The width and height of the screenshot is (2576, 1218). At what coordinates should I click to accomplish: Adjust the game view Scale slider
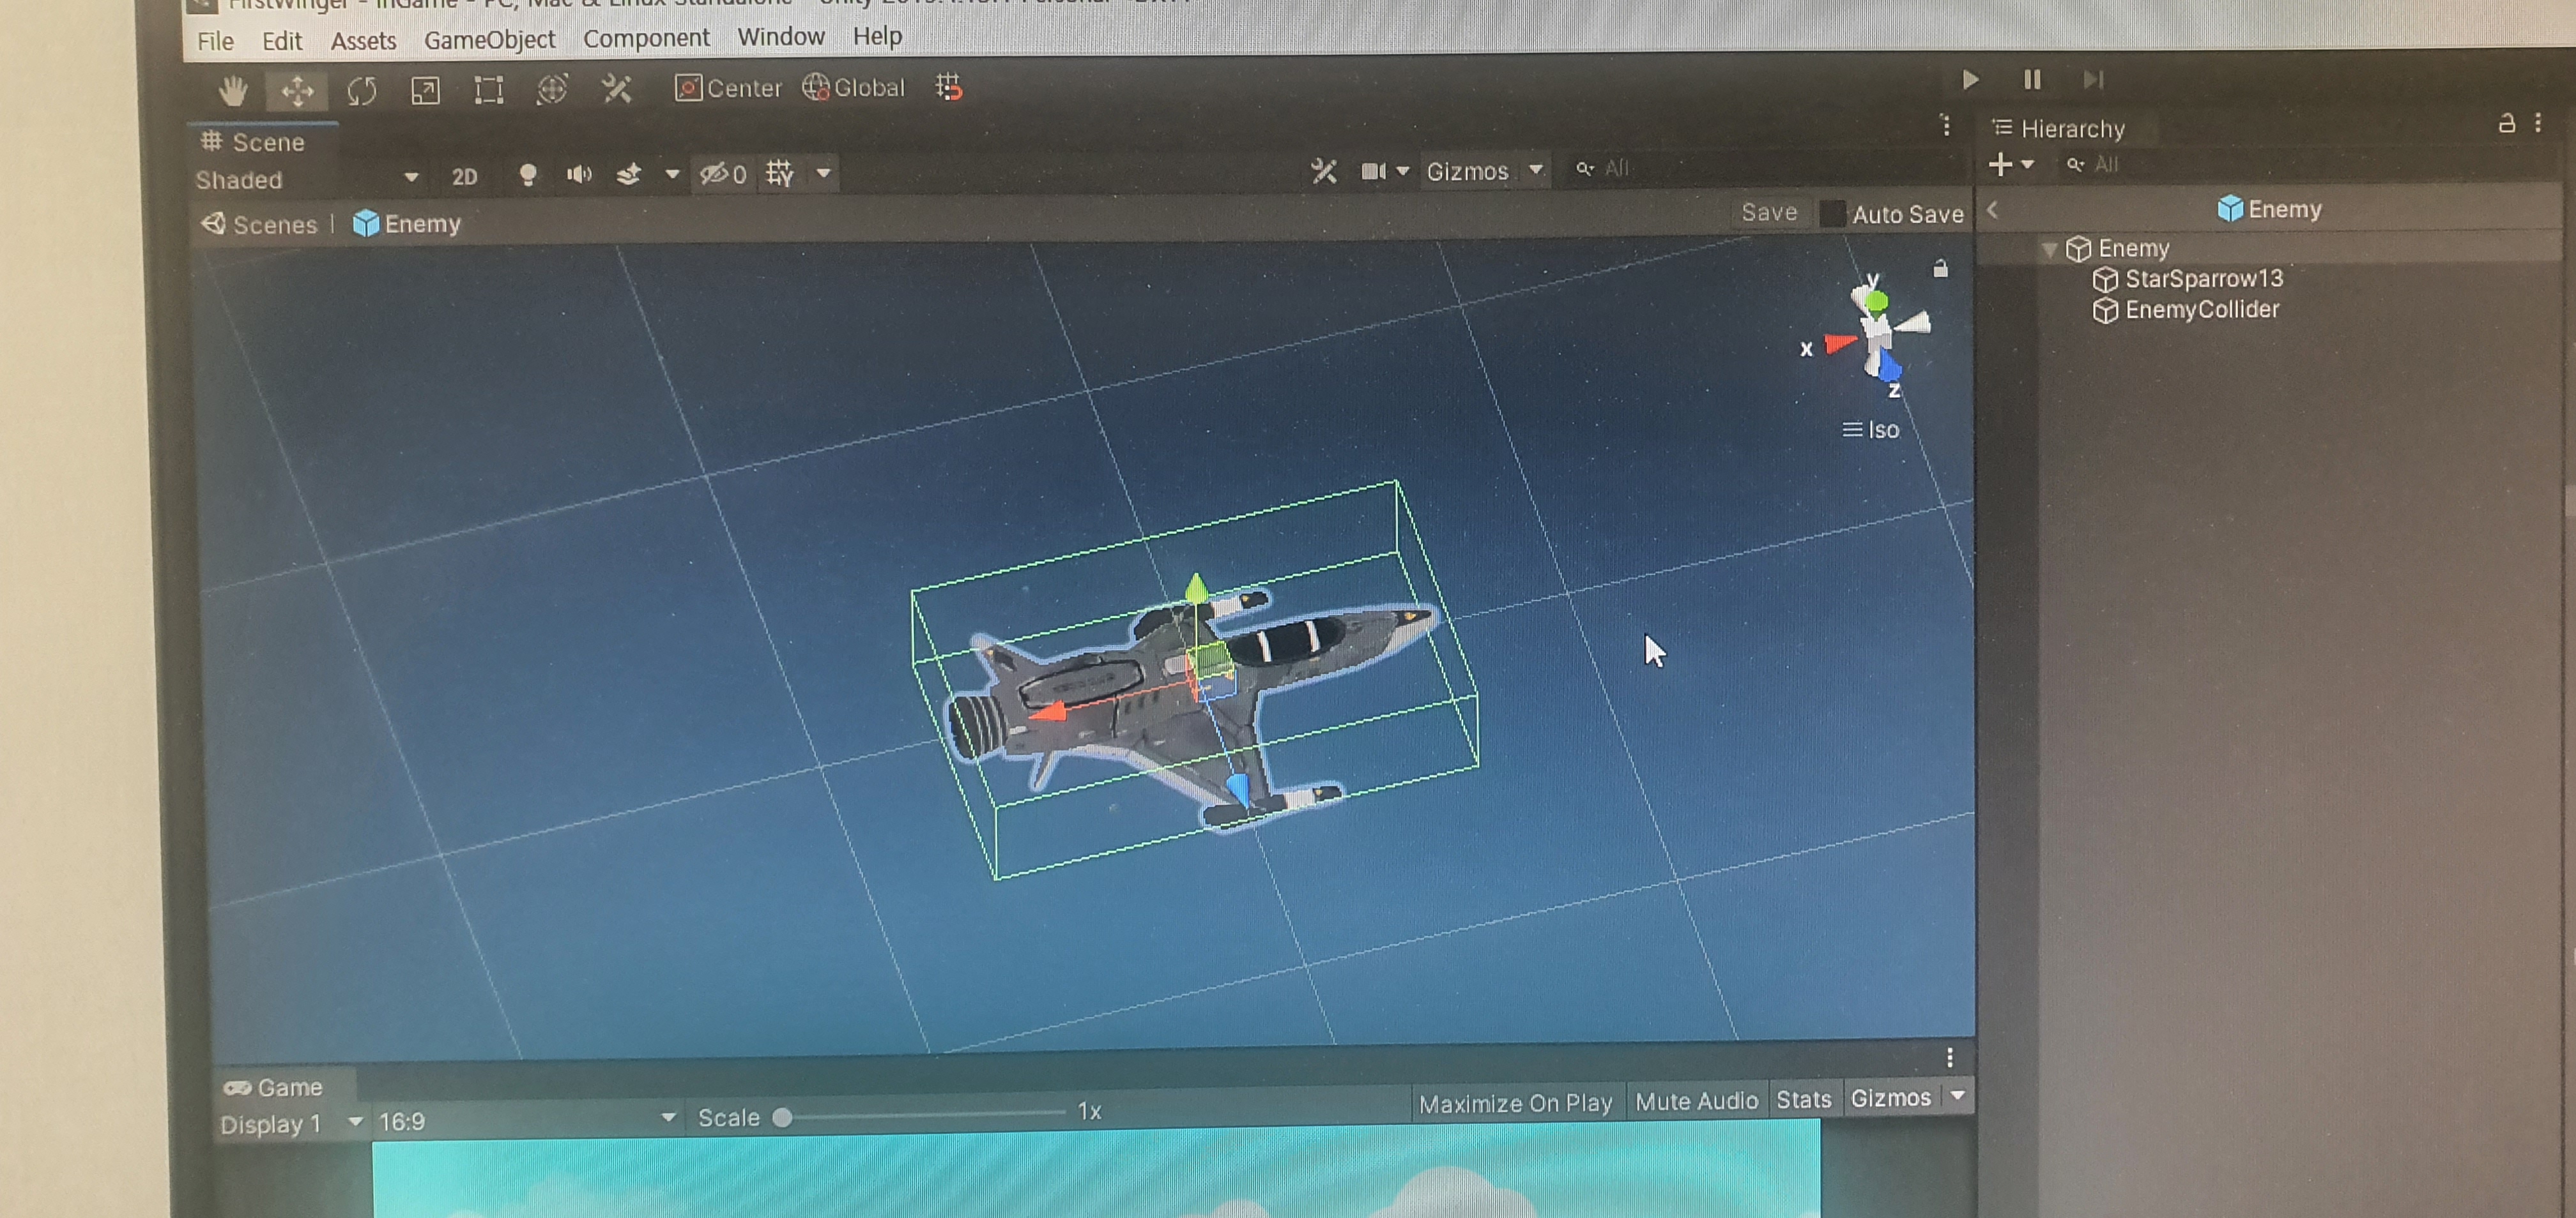(x=783, y=1117)
